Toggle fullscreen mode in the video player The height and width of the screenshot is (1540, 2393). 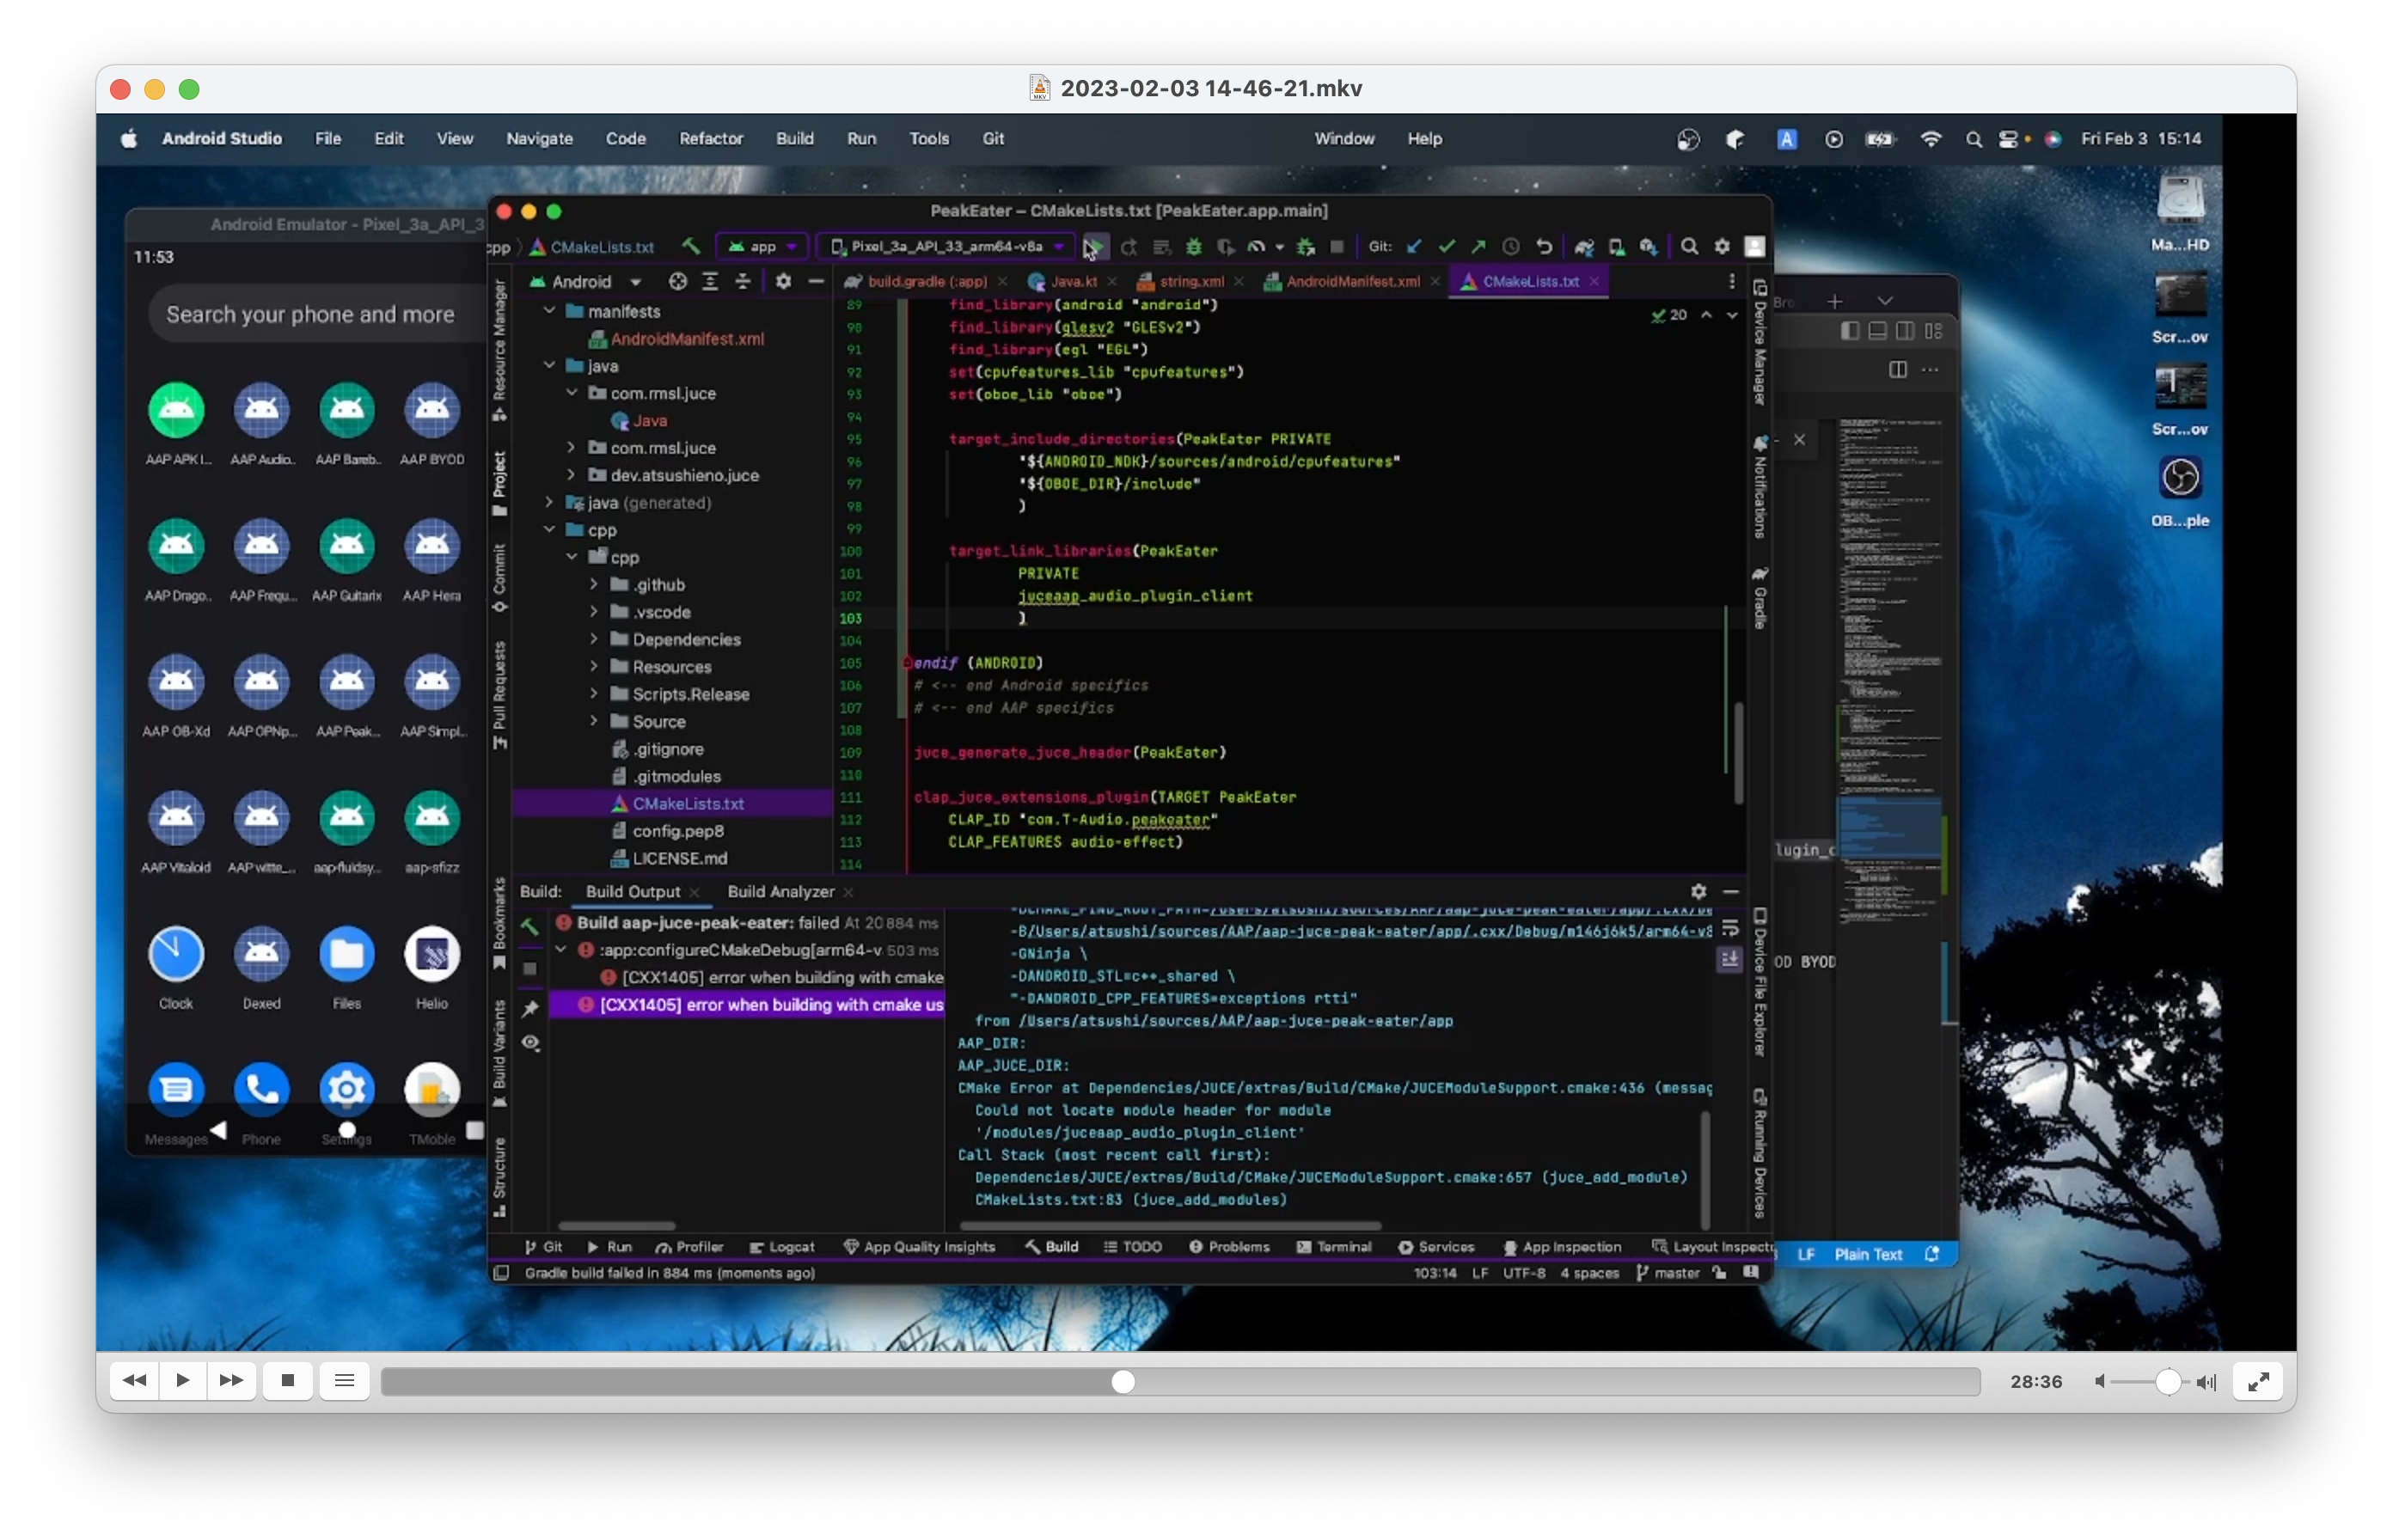tap(2257, 1381)
